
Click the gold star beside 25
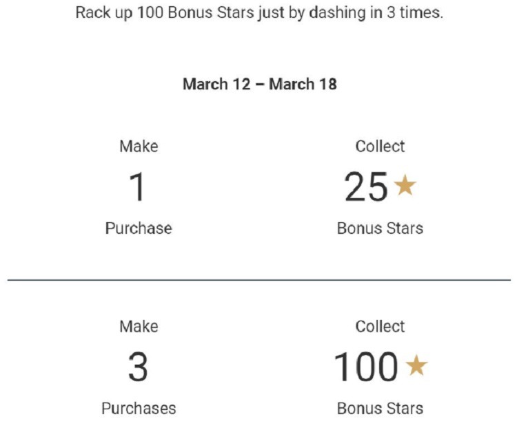point(405,184)
